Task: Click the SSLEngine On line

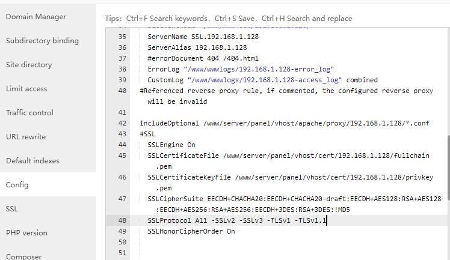Action: 171,145
